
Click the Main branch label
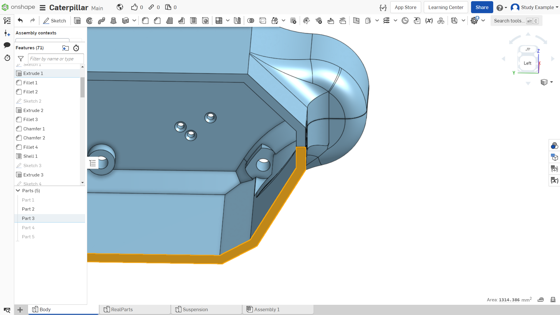point(97,8)
